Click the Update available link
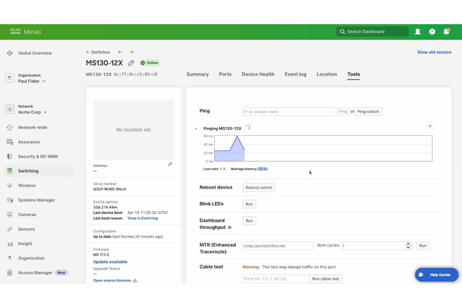The width and height of the screenshot is (462, 308). pos(110,262)
